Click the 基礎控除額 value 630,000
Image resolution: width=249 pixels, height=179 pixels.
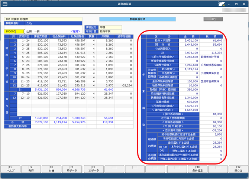coord(189,102)
